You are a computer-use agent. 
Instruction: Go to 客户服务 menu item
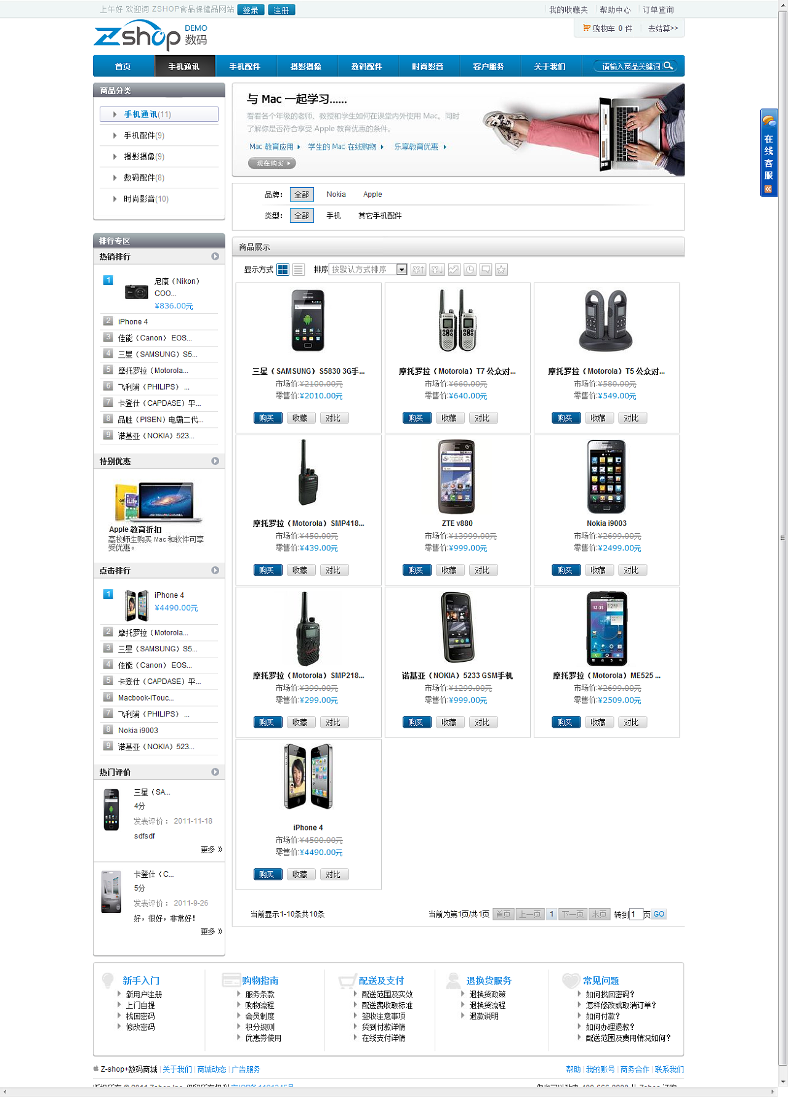point(489,66)
